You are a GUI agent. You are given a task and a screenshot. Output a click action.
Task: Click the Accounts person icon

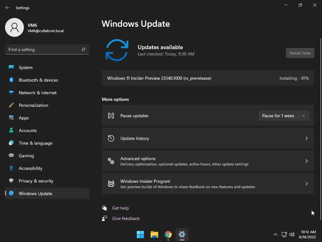pyautogui.click(x=11, y=130)
